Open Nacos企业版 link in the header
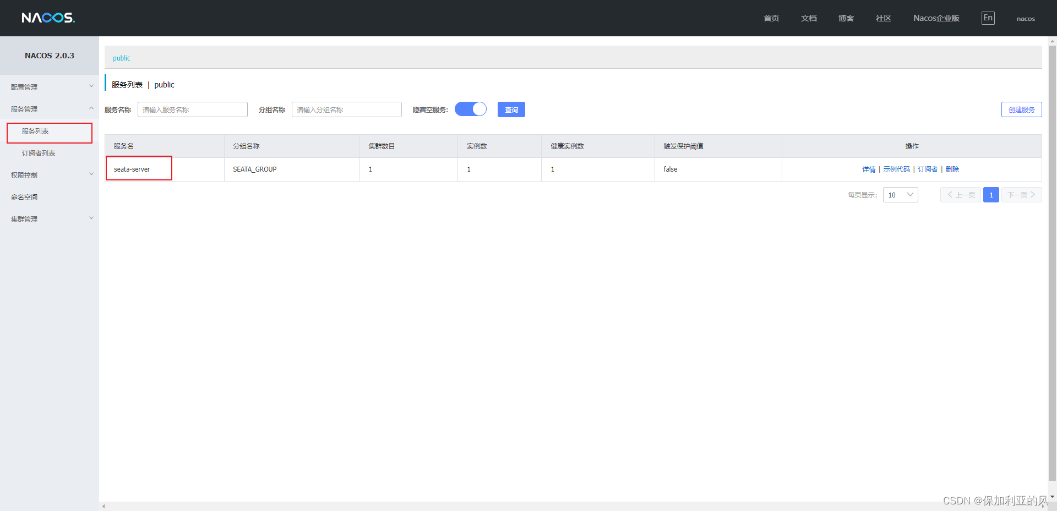 click(936, 18)
